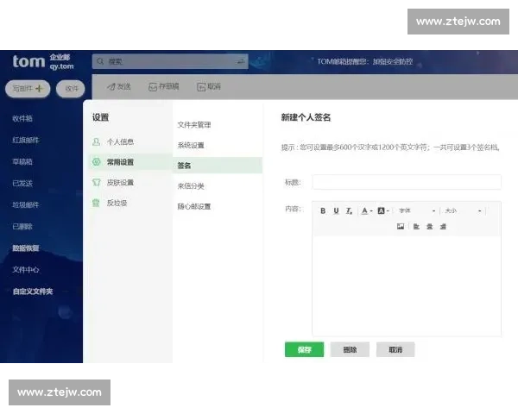
Task: Save the signature with green 保存 button
Action: [304, 349]
